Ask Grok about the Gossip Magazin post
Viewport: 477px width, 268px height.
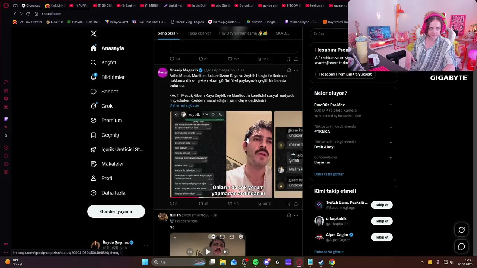tap(289, 70)
